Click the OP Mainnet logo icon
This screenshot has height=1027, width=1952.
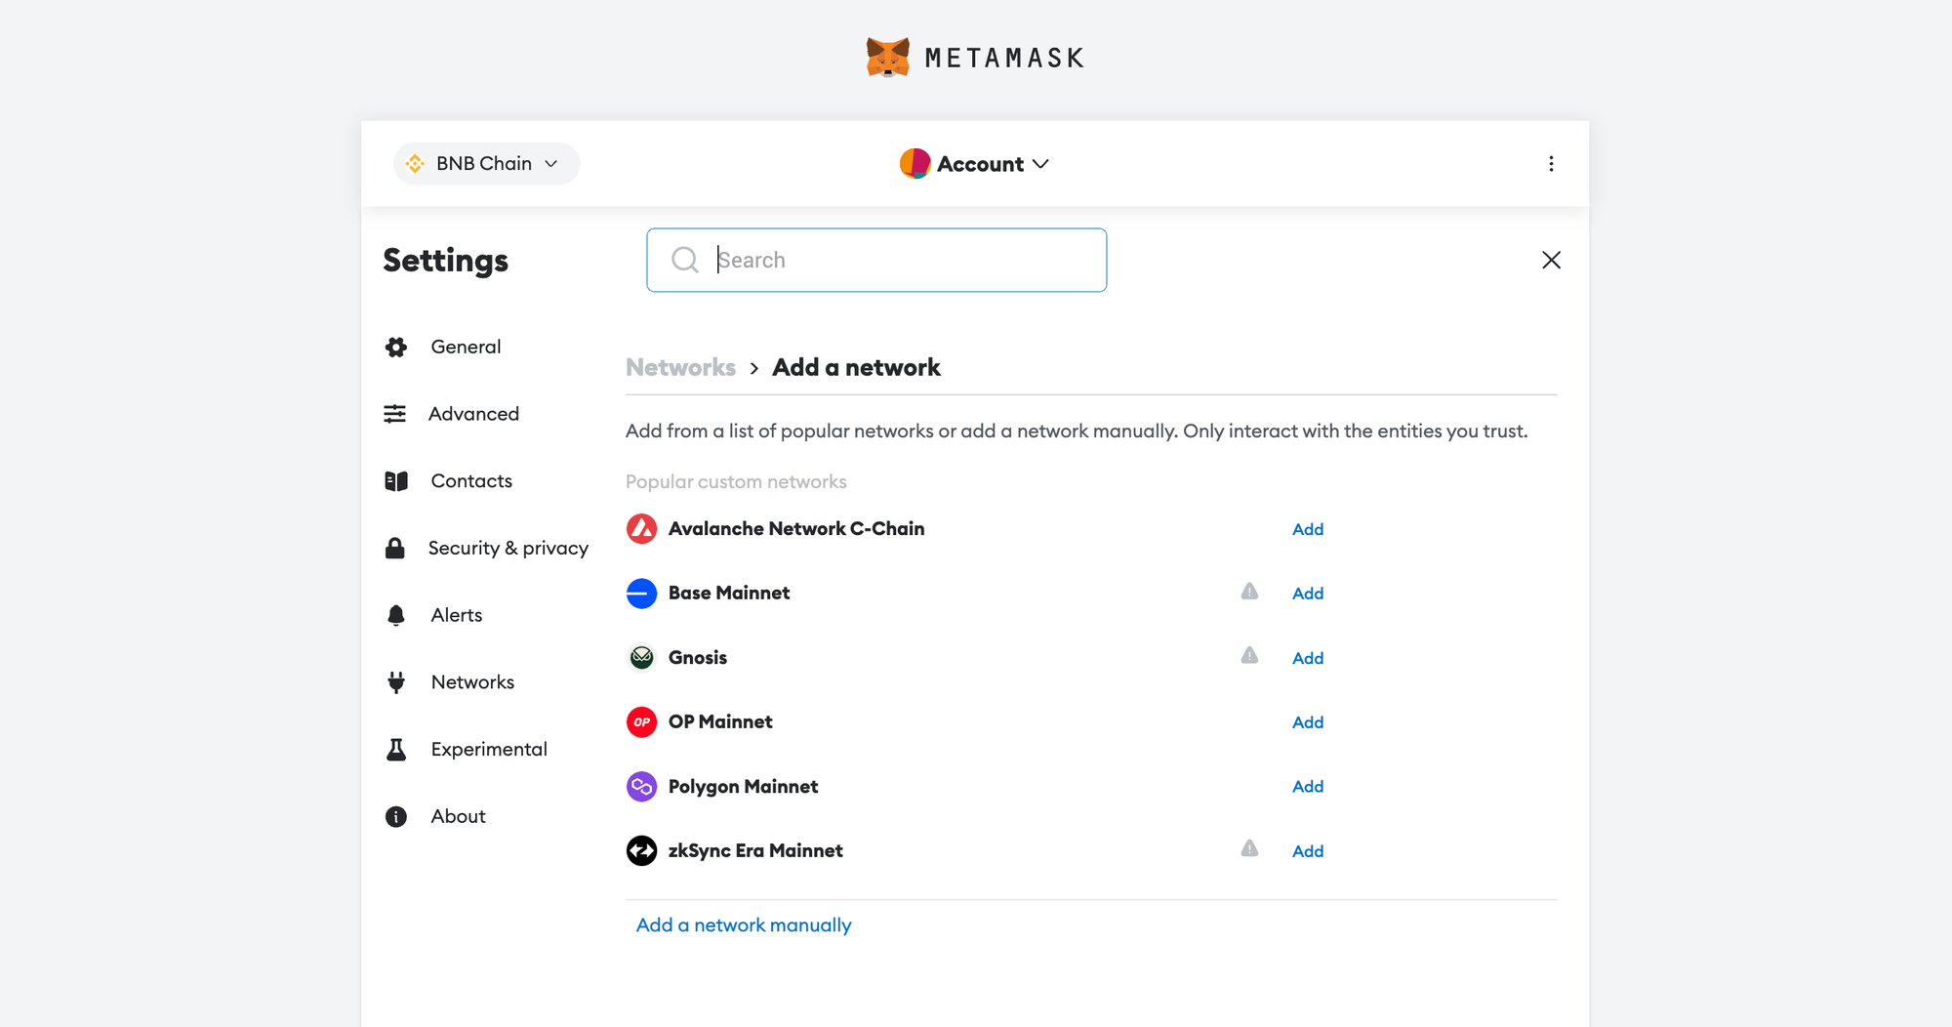[x=641, y=722]
